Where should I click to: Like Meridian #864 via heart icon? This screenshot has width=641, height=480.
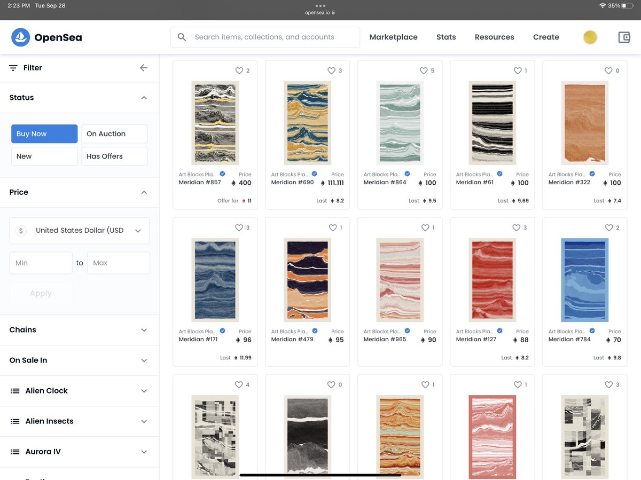pyautogui.click(x=424, y=70)
